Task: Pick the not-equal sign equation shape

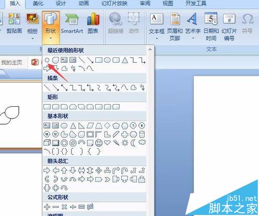Action: click(x=90, y=207)
